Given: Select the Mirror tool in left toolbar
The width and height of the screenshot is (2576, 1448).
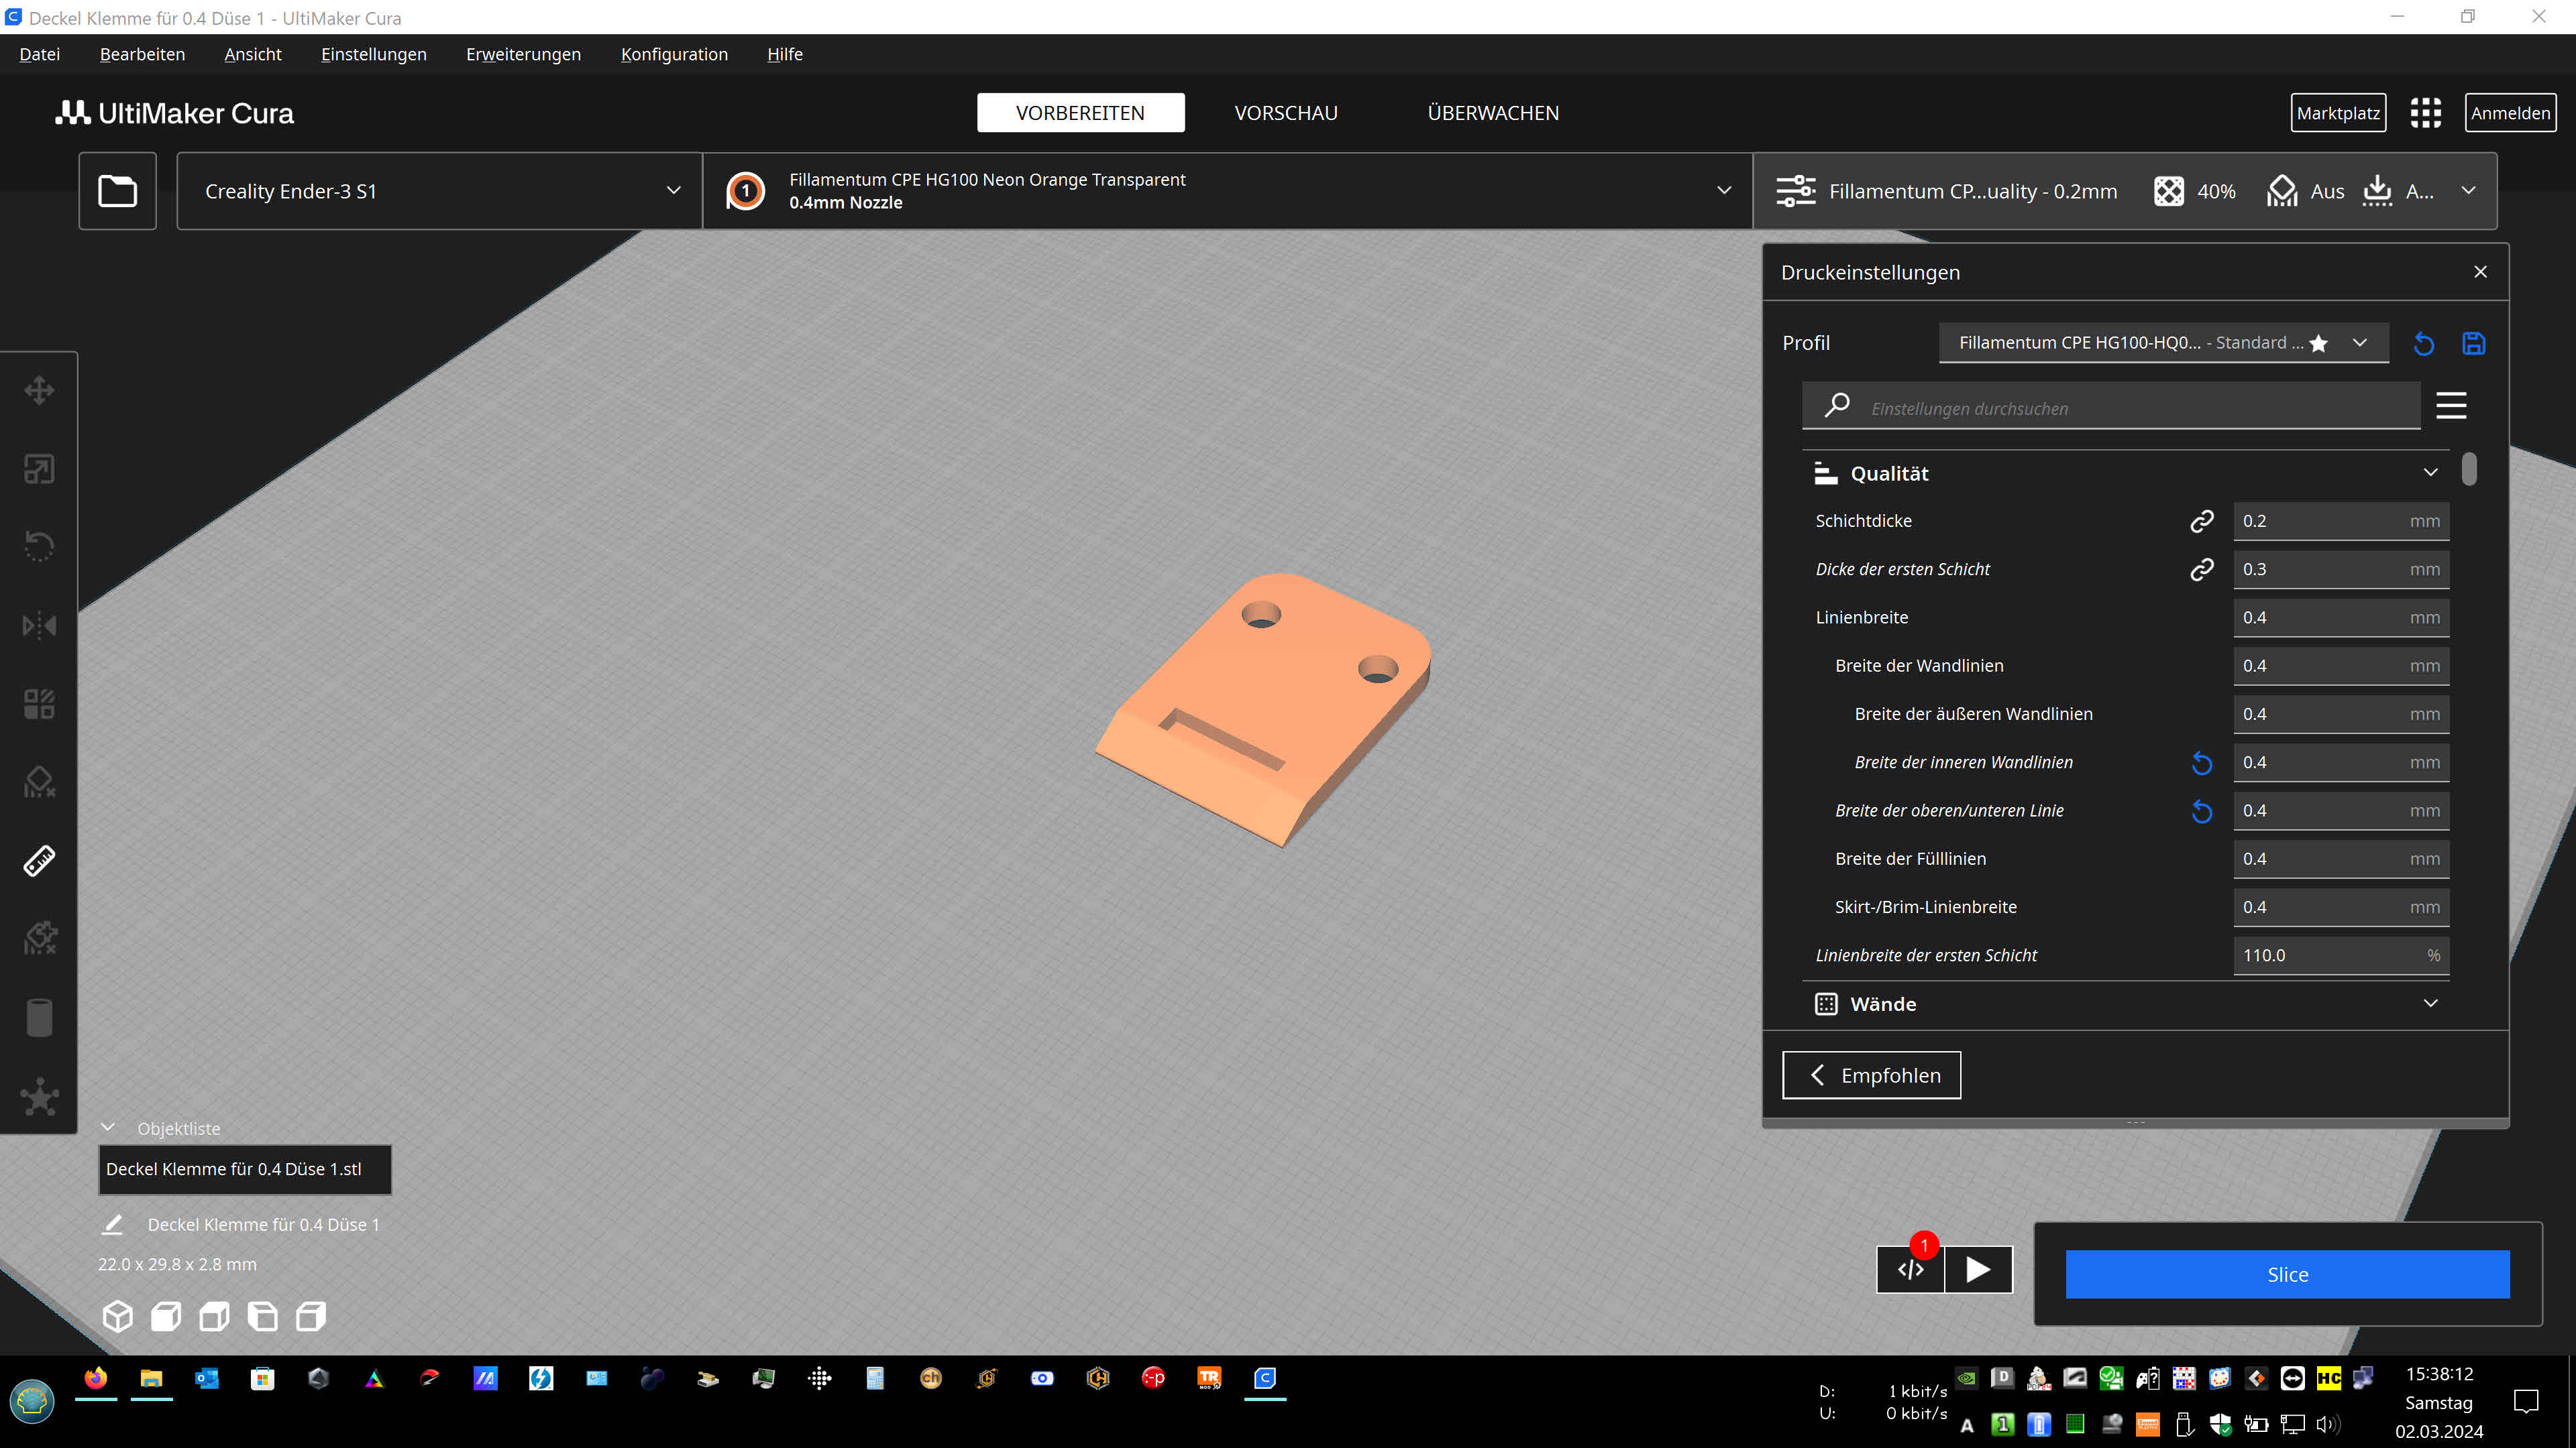Looking at the screenshot, I should (39, 625).
